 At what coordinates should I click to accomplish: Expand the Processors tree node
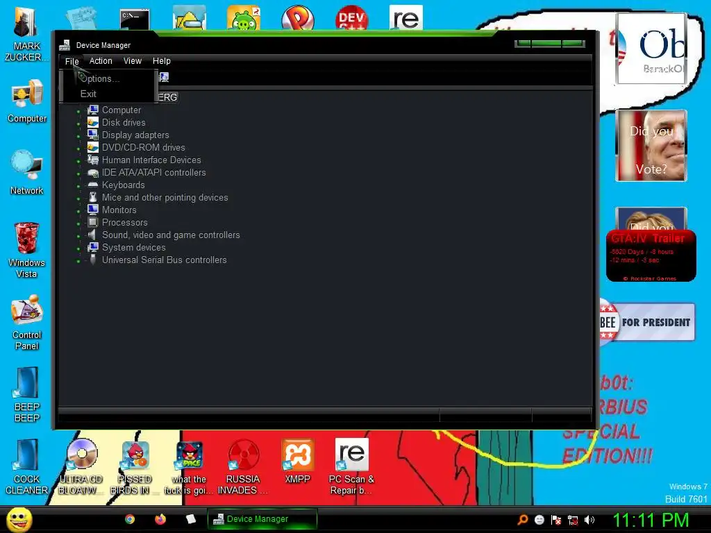tap(78, 223)
